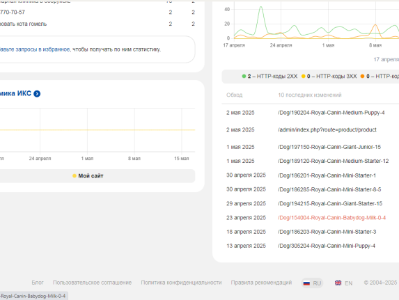This screenshot has height=300, width=399.
Task: Toggle the yellow Мой сайт legend dot
Action: 75,176
